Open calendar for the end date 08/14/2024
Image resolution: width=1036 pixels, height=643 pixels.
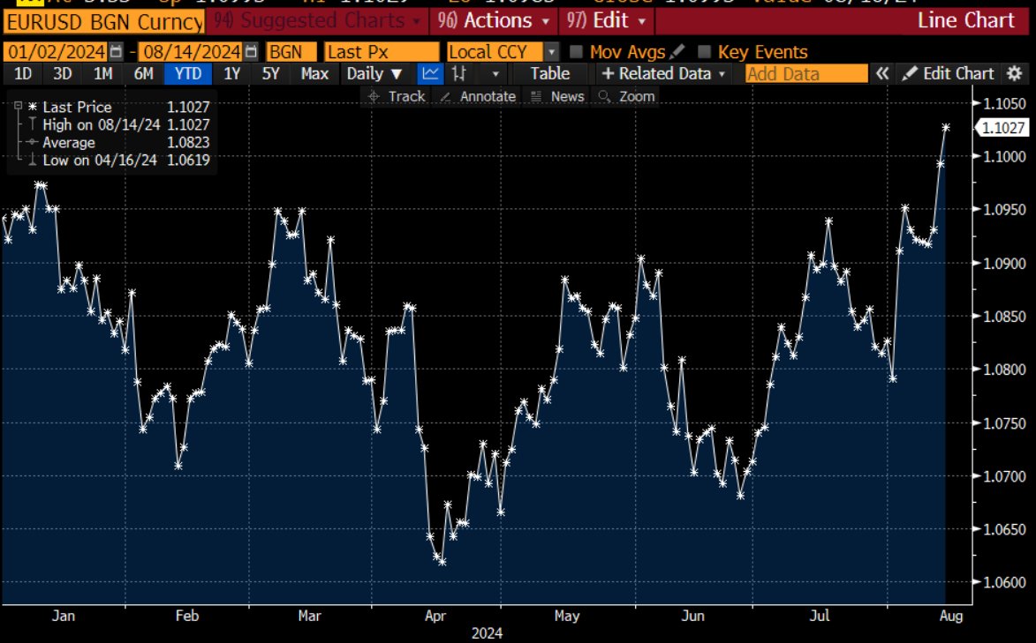tap(251, 52)
